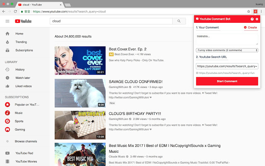Image resolution: width=265 pixels, height=166 pixels.
Task: Select Trending in the sidebar
Action: 21,42
